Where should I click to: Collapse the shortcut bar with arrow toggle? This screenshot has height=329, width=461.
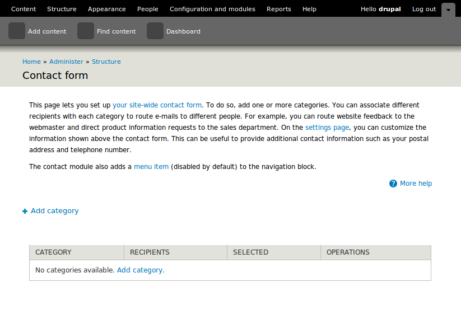[448, 10]
